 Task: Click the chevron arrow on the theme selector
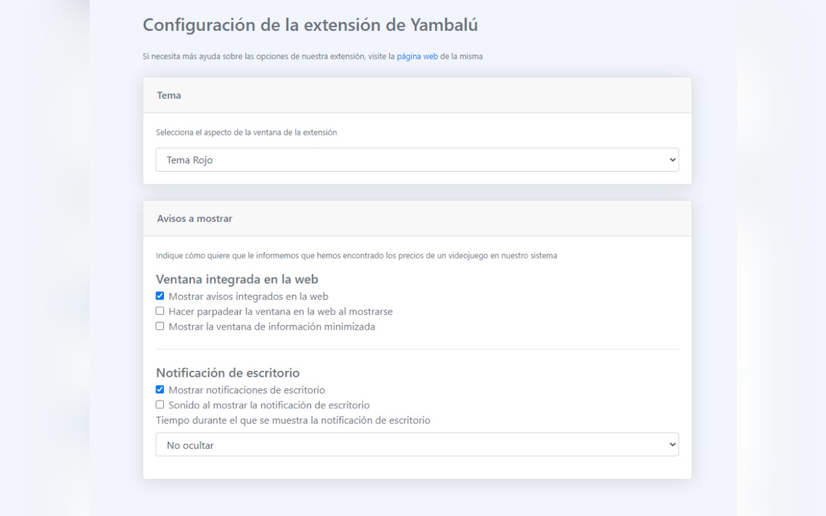coord(672,160)
